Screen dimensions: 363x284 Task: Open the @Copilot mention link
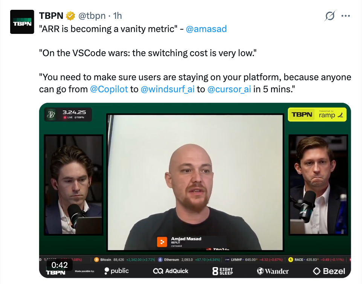(109, 89)
